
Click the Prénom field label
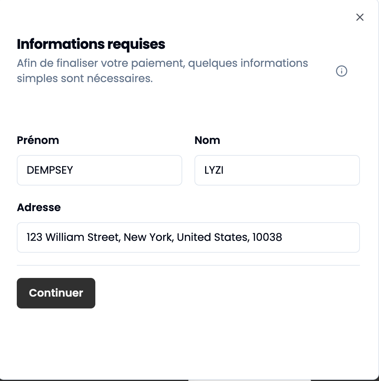[x=38, y=140]
